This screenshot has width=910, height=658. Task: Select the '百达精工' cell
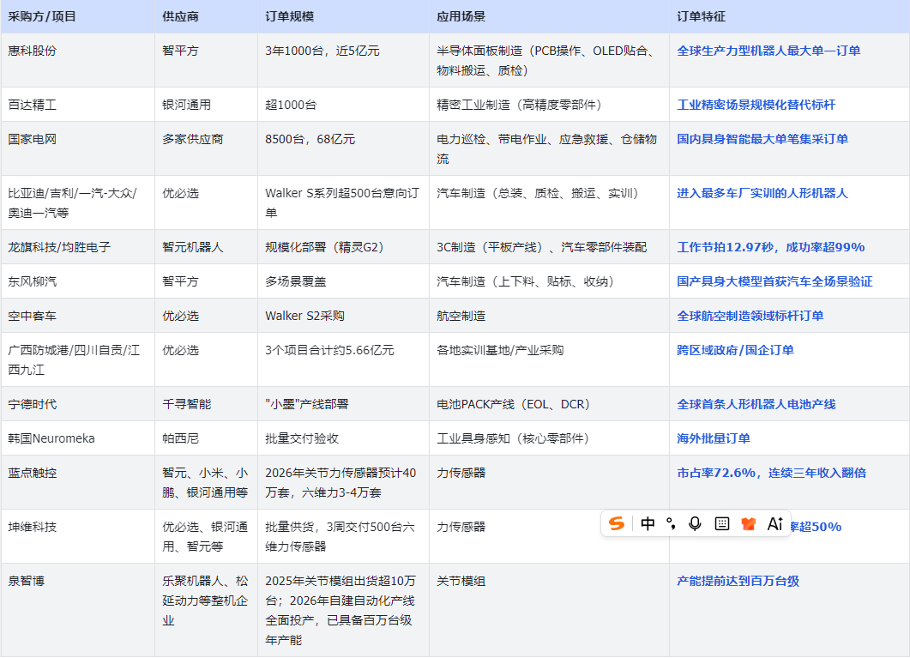pos(78,105)
